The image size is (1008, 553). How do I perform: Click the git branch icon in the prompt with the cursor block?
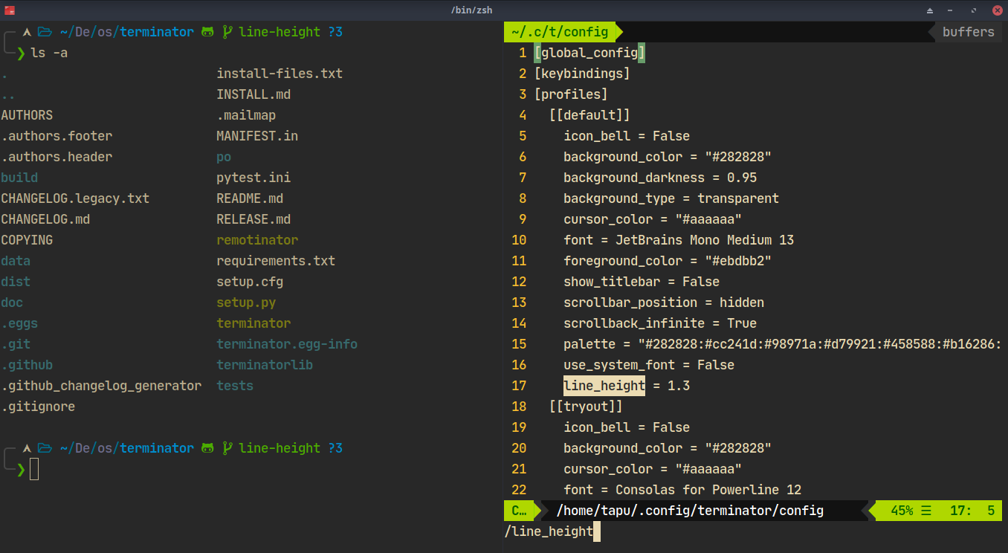(227, 448)
